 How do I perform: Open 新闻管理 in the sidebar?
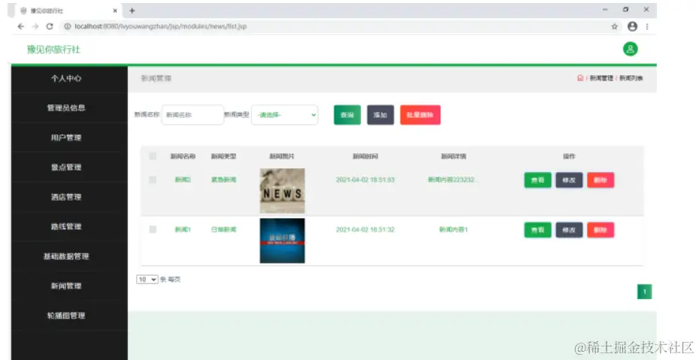pyautogui.click(x=66, y=286)
